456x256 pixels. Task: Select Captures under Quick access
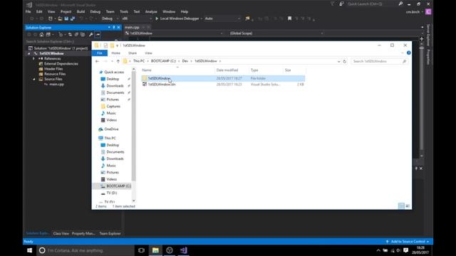[113, 107]
